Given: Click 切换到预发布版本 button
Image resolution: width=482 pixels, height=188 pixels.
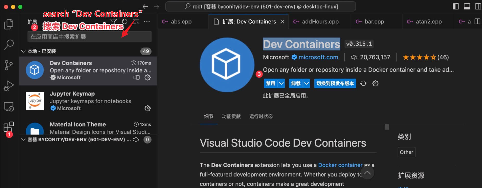Looking at the screenshot, I should pyautogui.click(x=335, y=83).
